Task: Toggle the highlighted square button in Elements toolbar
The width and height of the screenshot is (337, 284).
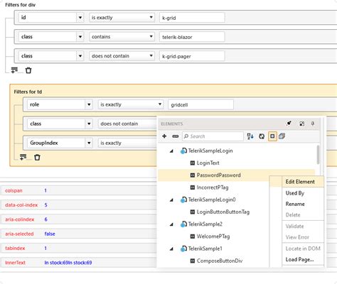Action: click(x=272, y=136)
